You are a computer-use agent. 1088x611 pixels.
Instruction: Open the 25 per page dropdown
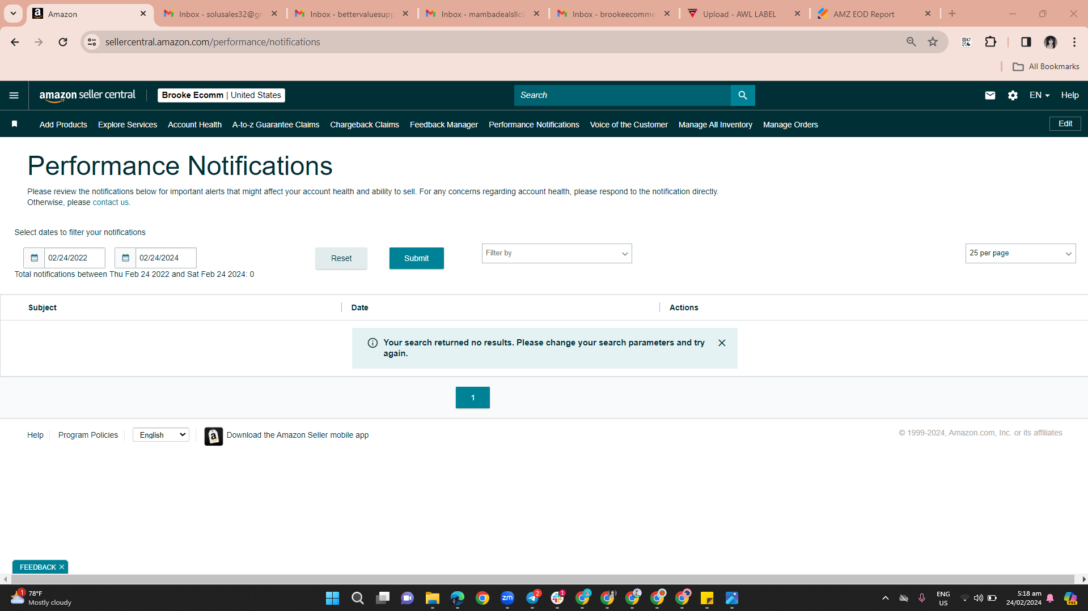(1021, 253)
